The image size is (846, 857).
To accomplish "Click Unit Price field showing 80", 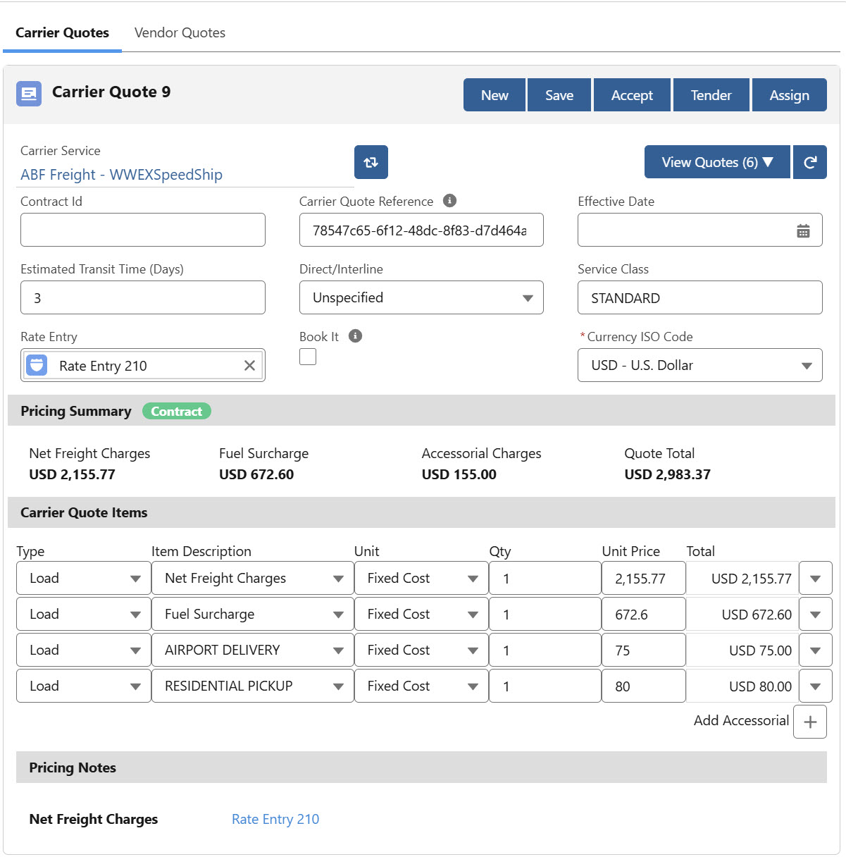I will 644,686.
